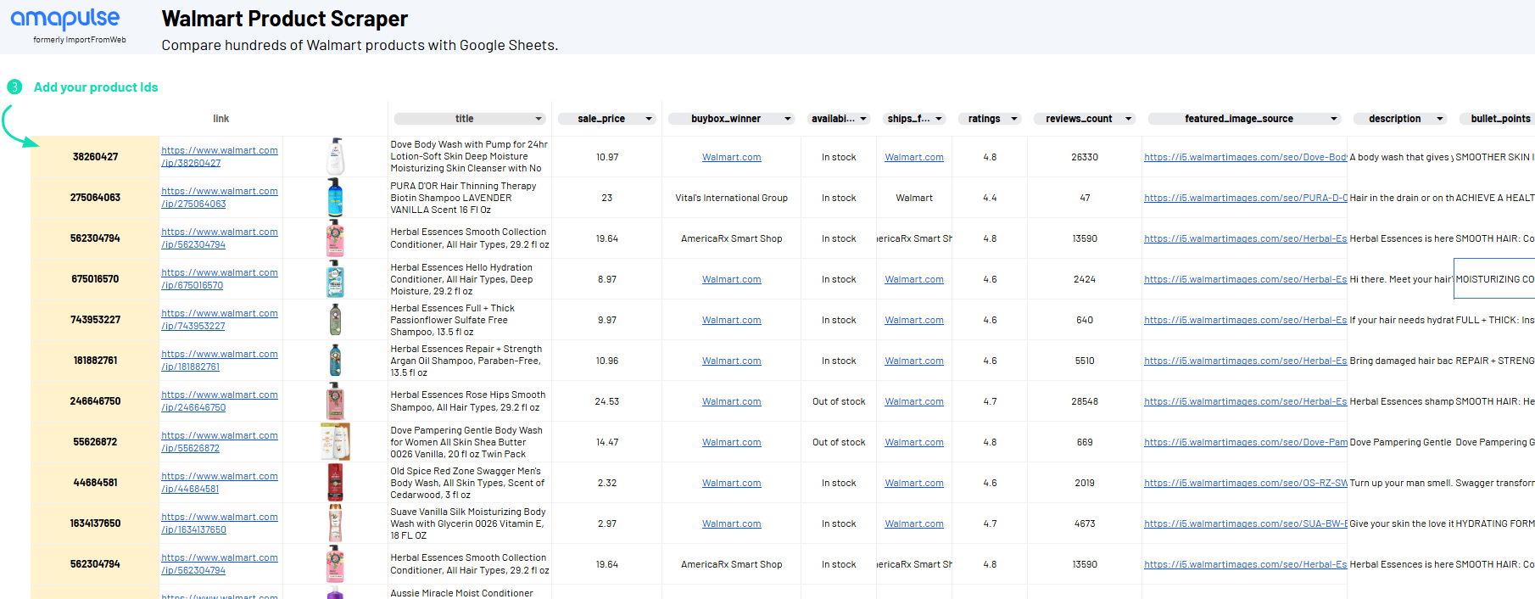Open PURA-D-O image source URL
1535x599 pixels.
[1245, 198]
